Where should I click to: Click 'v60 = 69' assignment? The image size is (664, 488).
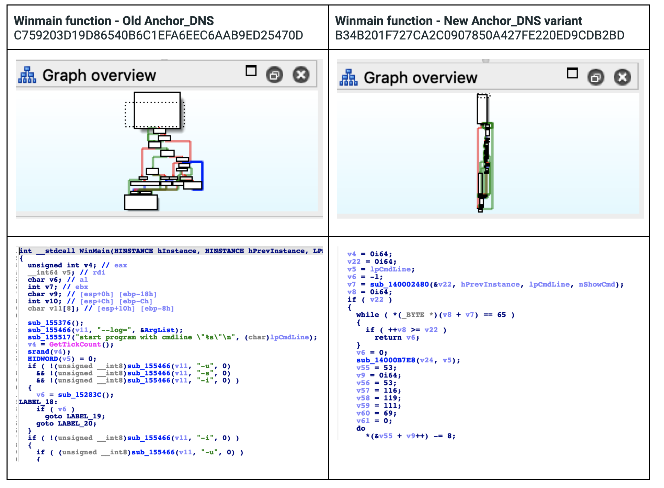376,413
